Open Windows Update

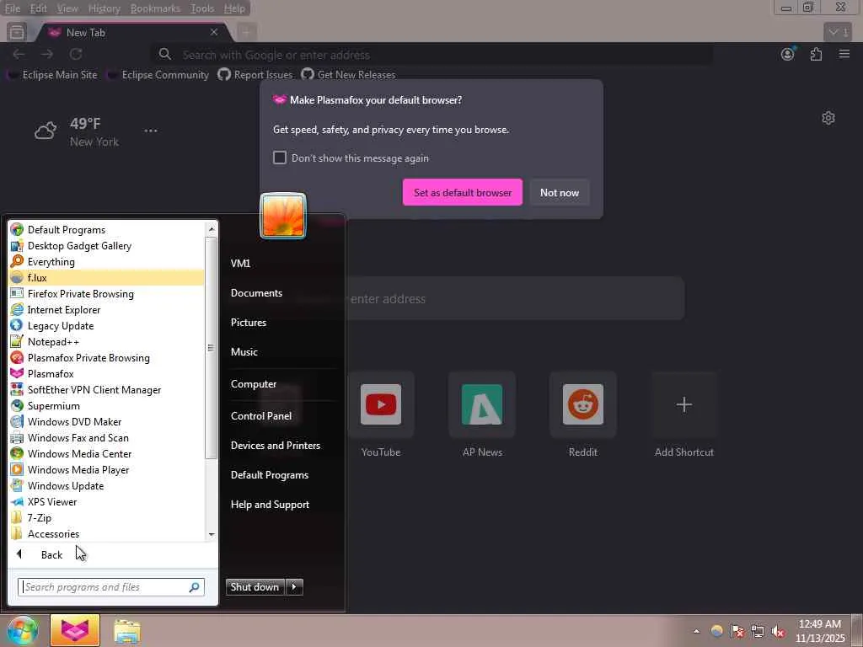(106, 485)
